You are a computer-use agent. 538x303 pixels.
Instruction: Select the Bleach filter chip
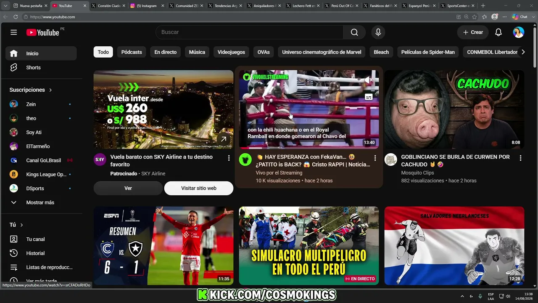point(381,52)
